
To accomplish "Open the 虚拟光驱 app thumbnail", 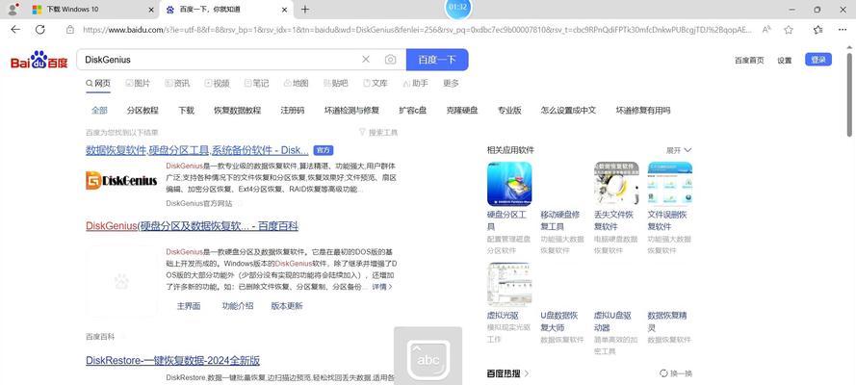I will [508, 284].
